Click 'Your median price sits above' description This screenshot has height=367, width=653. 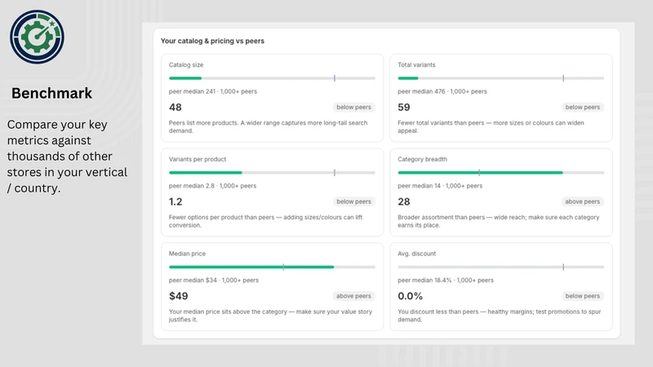271,316
